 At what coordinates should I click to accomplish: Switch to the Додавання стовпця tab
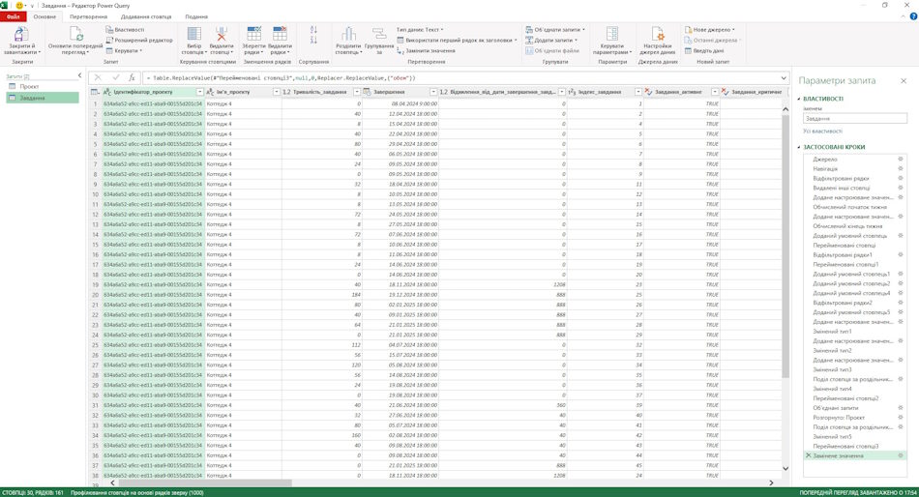(146, 16)
